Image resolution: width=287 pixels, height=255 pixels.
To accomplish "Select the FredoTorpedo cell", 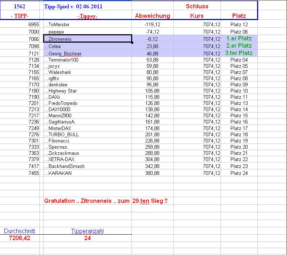I will click(x=88, y=103).
